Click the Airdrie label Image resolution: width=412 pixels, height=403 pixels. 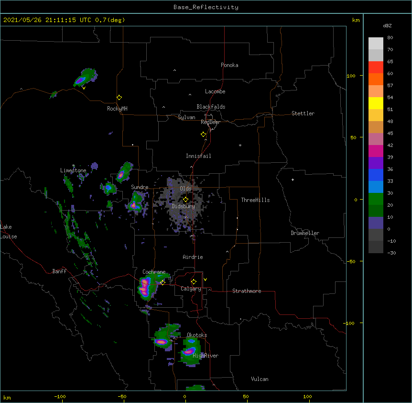193,257
